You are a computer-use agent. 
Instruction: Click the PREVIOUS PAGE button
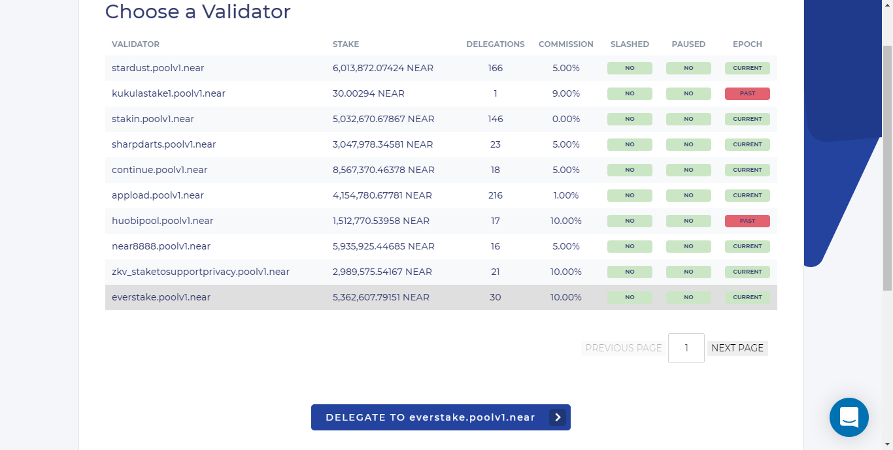point(624,348)
